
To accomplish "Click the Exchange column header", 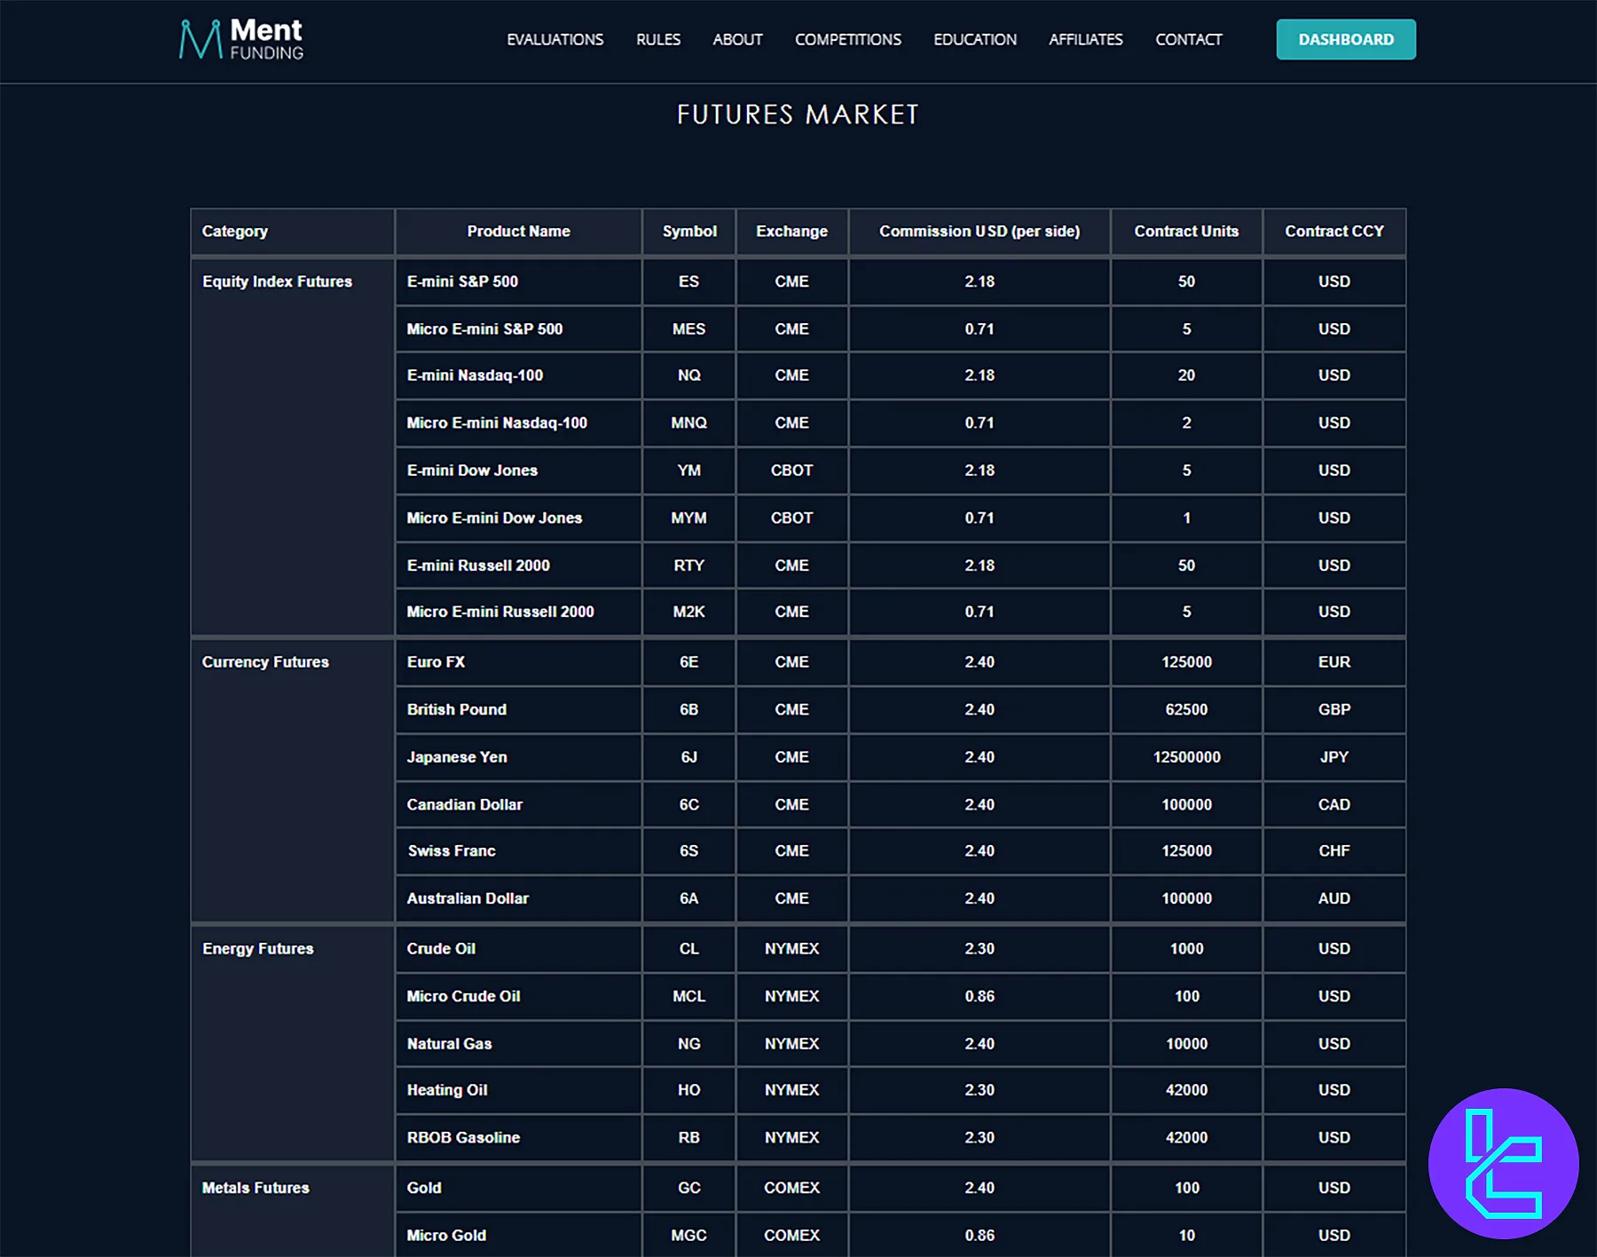I will coord(791,232).
